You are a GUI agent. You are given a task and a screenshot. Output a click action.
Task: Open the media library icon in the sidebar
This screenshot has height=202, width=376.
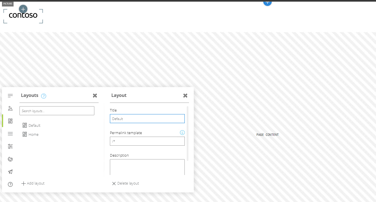(10, 108)
